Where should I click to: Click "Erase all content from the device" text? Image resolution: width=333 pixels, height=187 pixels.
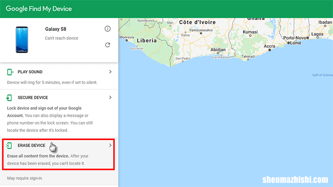point(38,156)
